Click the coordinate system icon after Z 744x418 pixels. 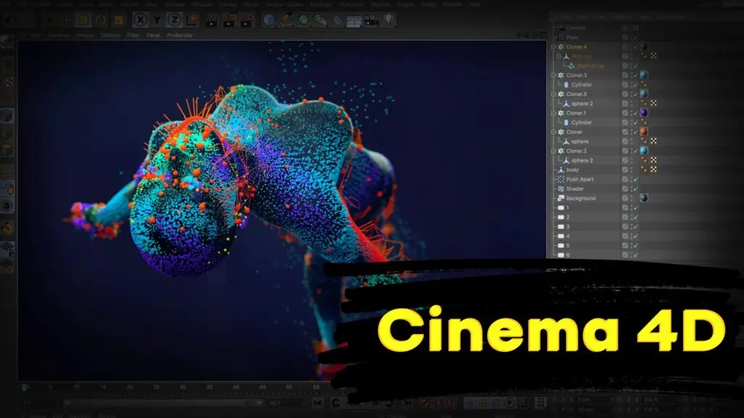tap(192, 20)
